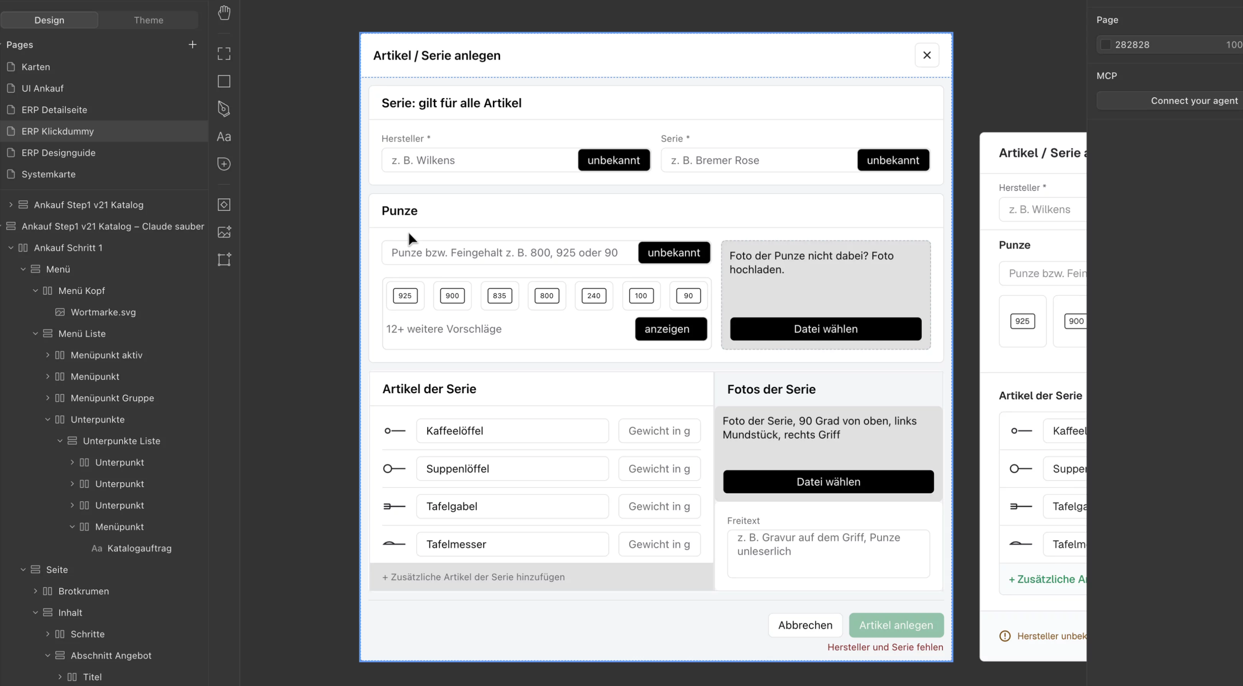
Task: Select the Rectangle tool
Action: 224,81
